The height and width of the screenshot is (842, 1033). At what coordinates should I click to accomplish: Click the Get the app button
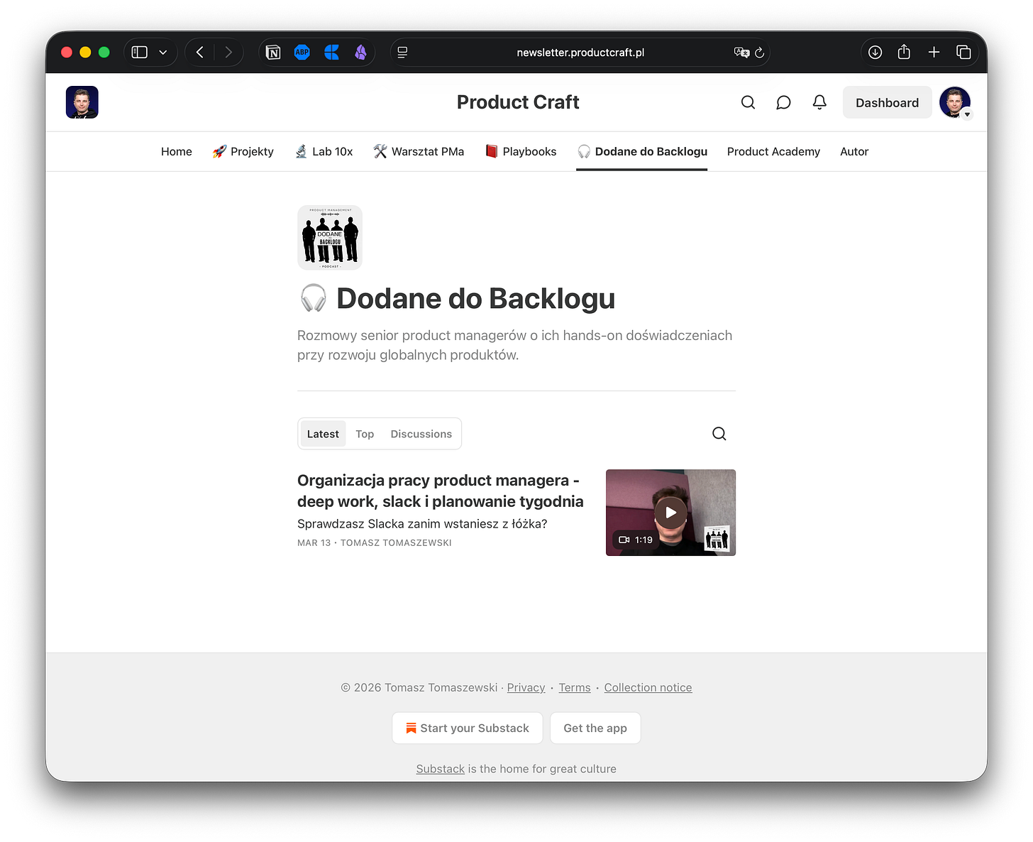pyautogui.click(x=595, y=728)
